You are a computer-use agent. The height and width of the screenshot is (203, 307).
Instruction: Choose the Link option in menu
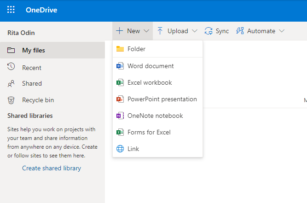(x=157, y=149)
